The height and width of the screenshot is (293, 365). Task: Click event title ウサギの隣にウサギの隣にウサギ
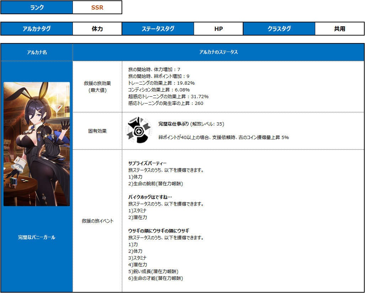coord(159,231)
